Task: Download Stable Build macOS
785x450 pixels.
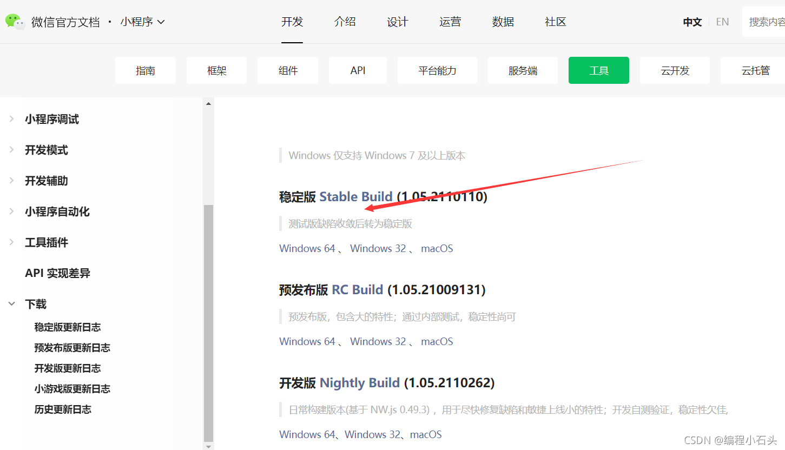Action: click(x=437, y=248)
